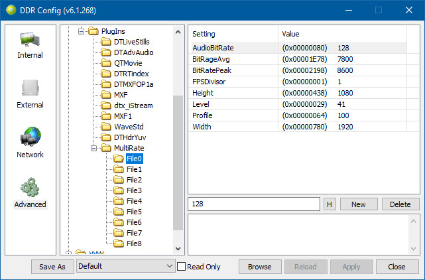Toggle hex mode with the H button

click(330, 204)
